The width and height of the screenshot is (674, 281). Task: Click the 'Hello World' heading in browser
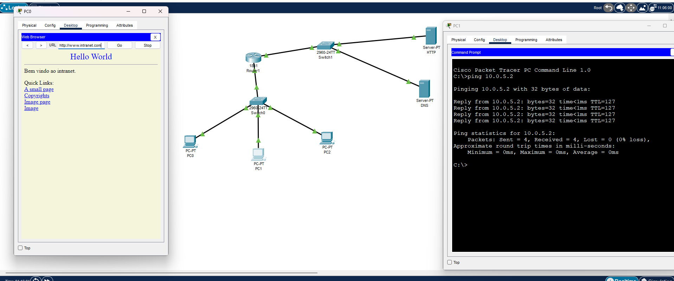pyautogui.click(x=91, y=57)
